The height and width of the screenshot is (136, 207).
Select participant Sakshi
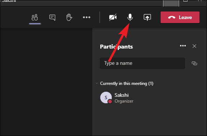pos(149,98)
